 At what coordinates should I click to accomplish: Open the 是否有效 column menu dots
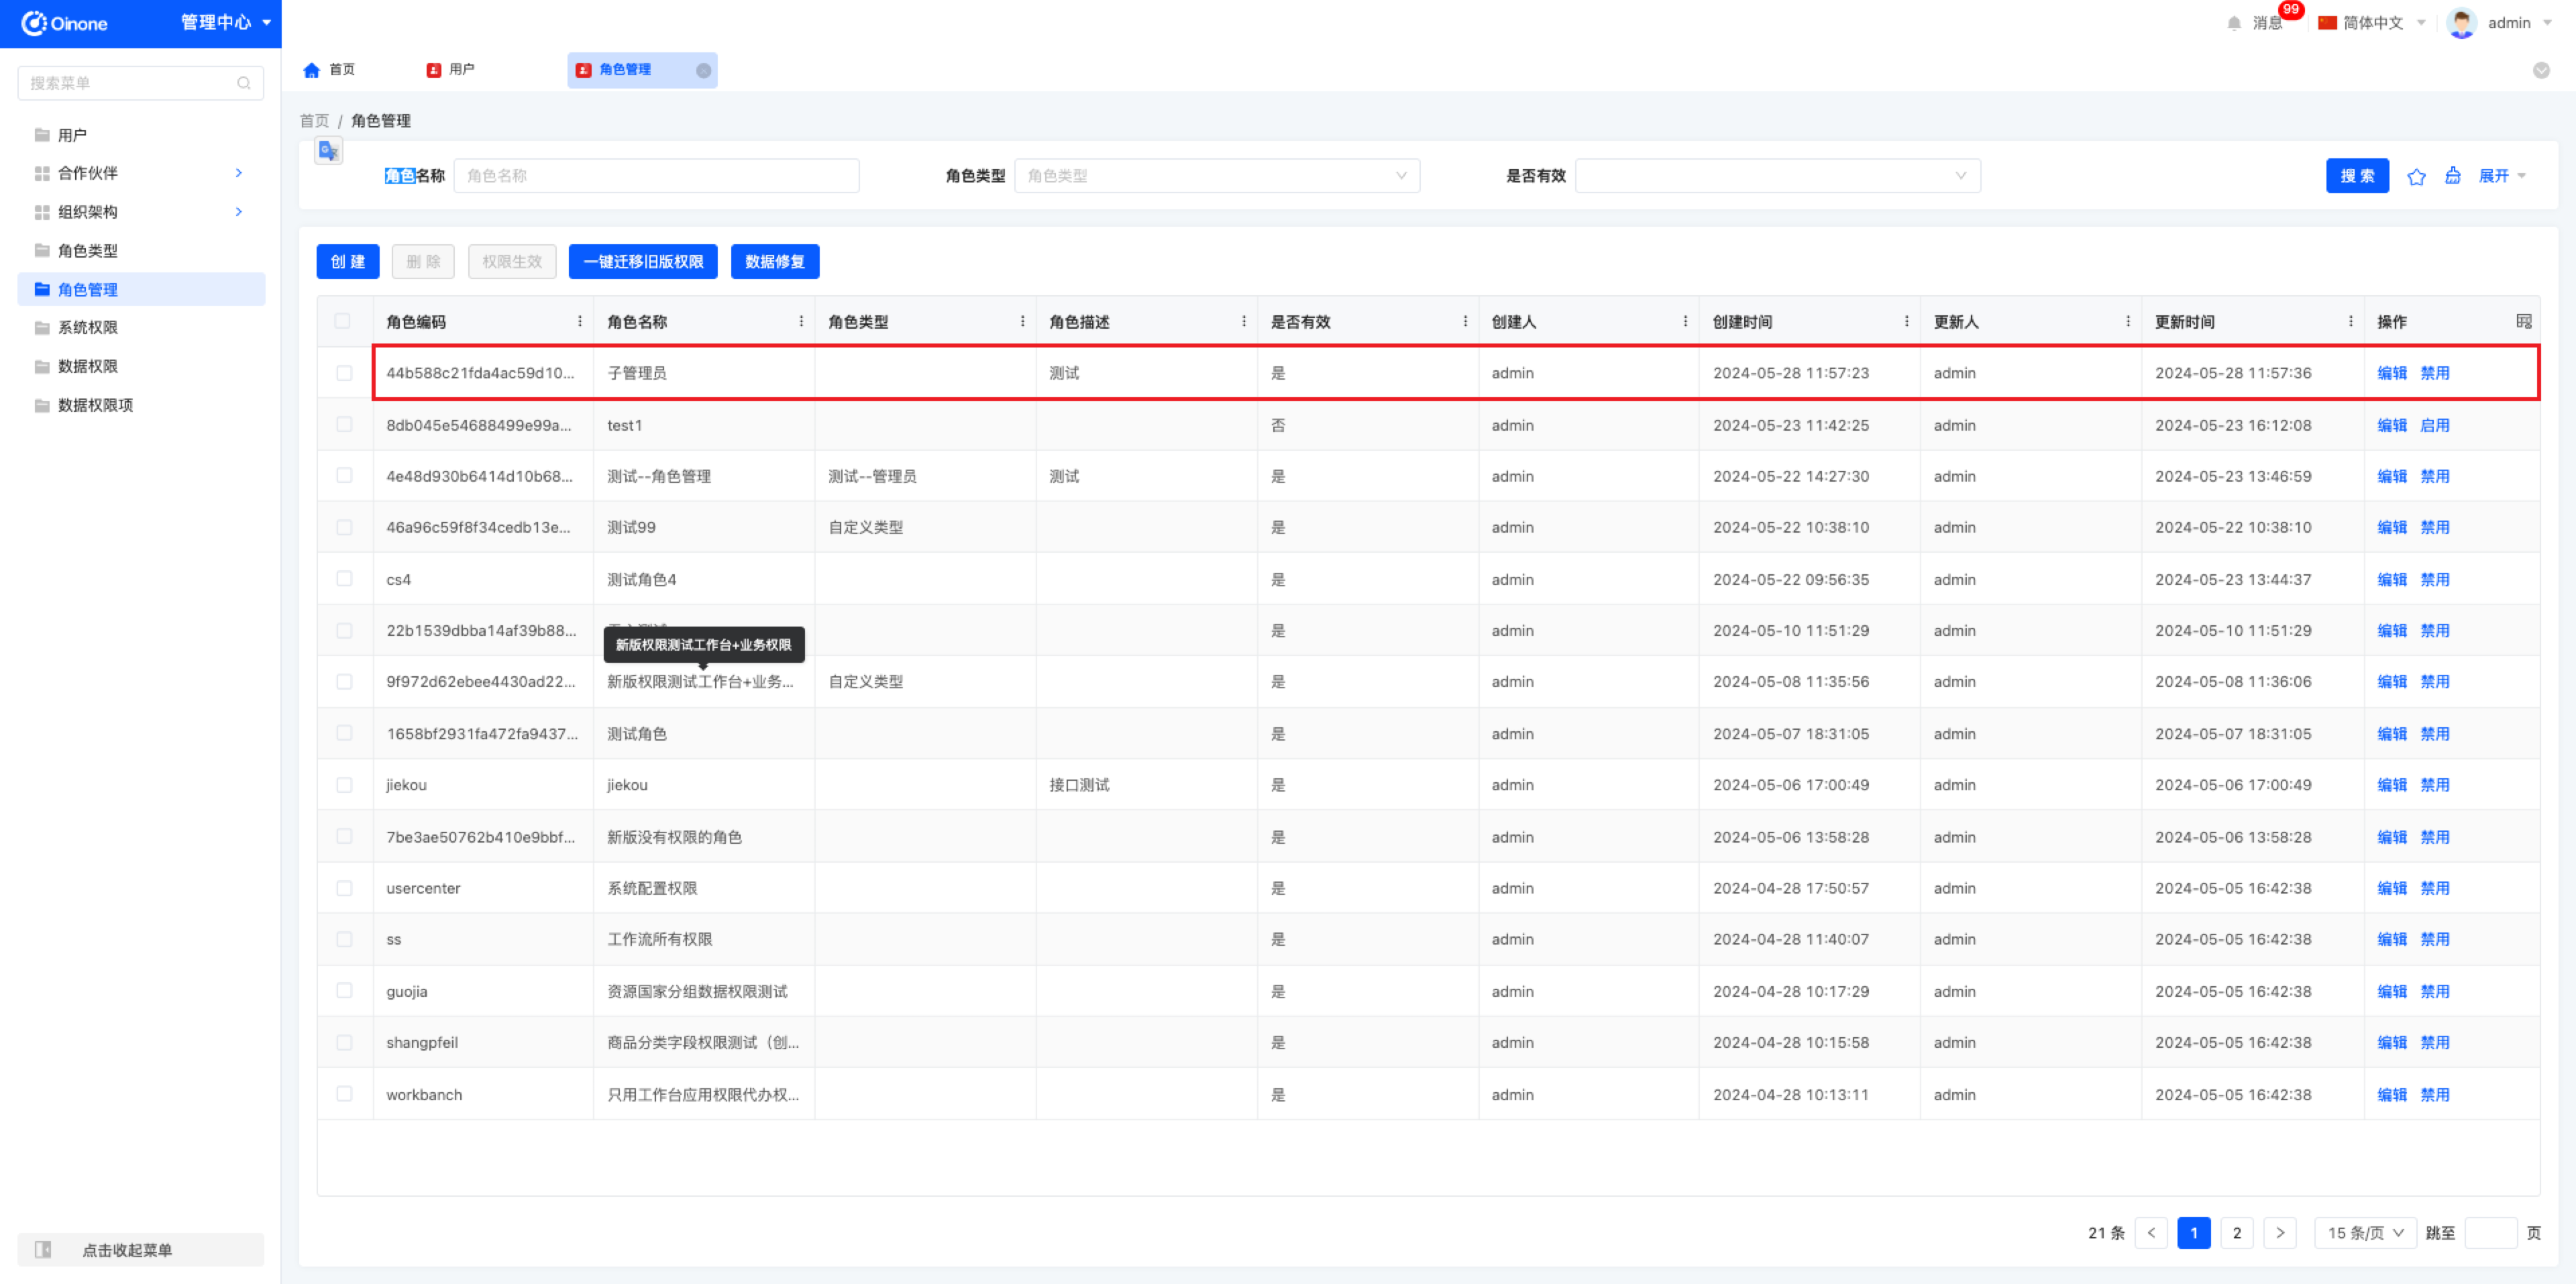point(1465,321)
